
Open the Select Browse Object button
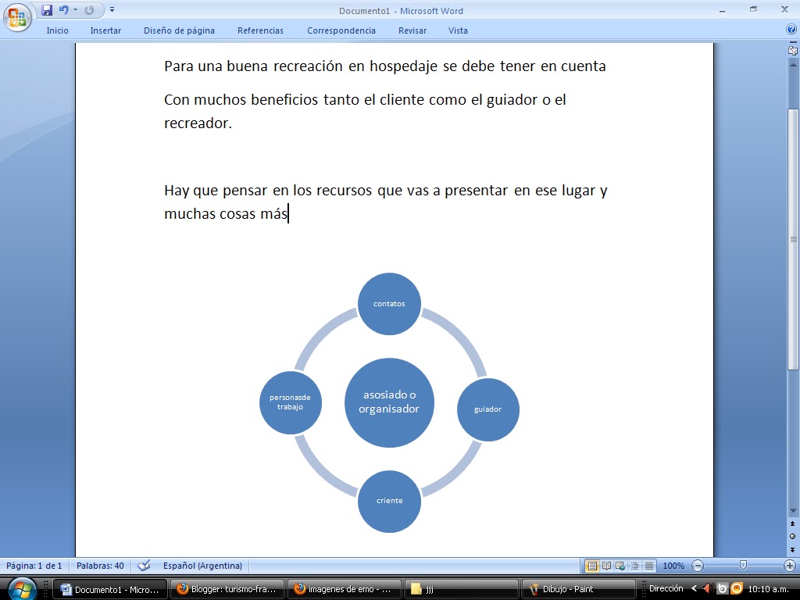(x=793, y=537)
